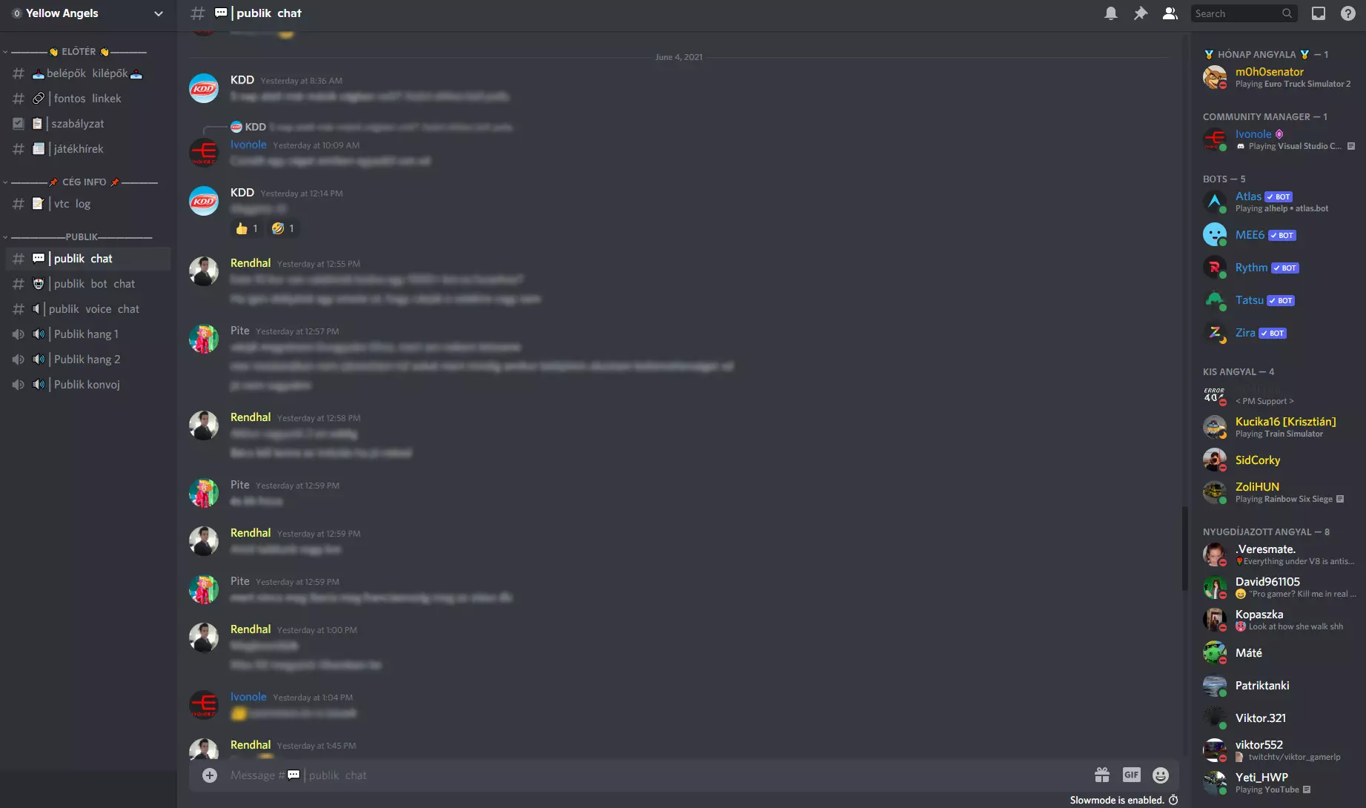Open the inbox icon
1366x808 pixels.
coord(1318,13)
